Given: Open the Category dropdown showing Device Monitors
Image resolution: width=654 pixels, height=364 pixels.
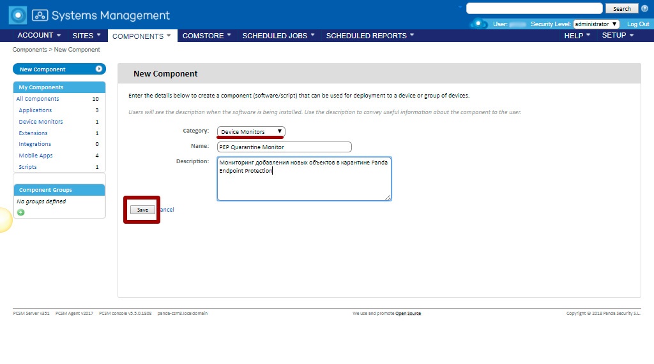Looking at the screenshot, I should (x=251, y=131).
